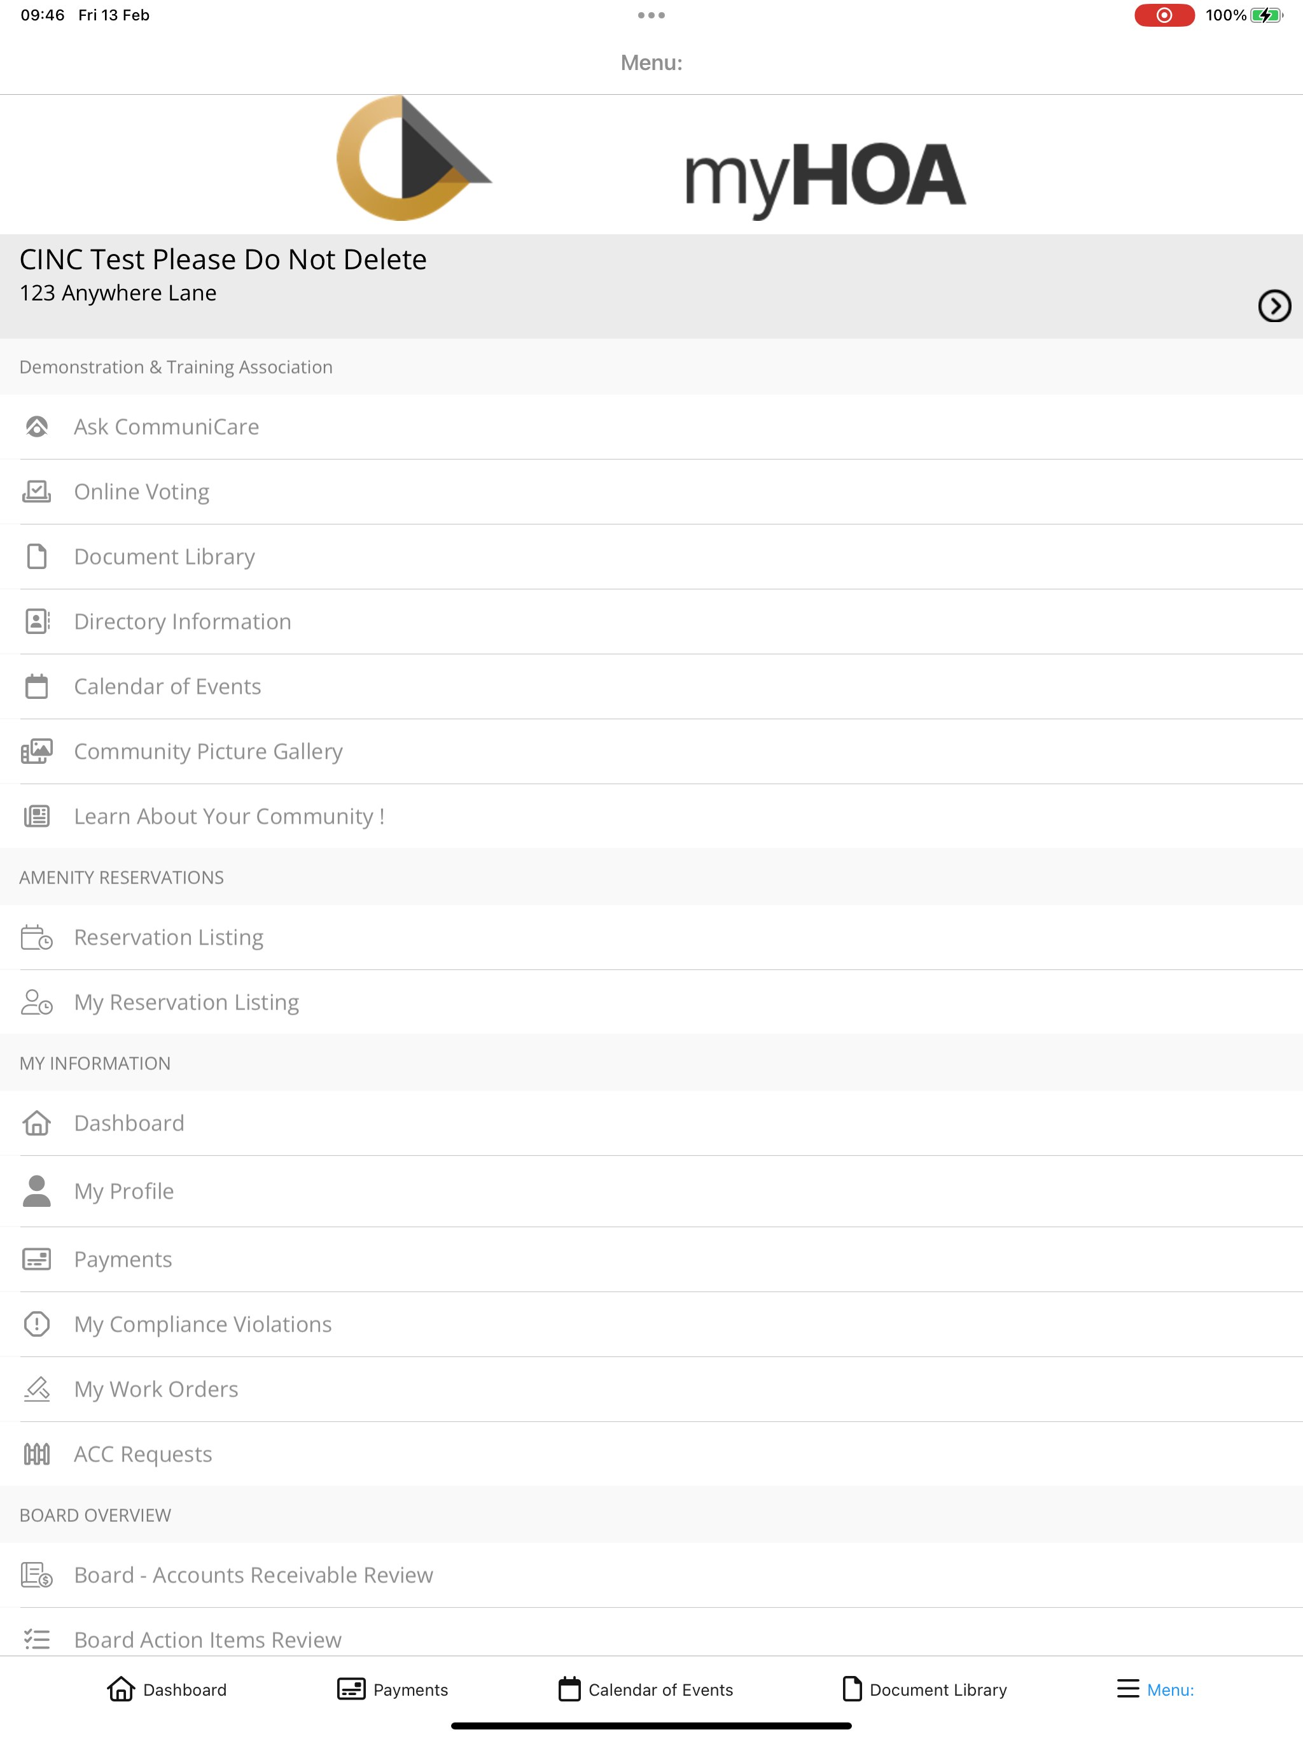
Task: Tap the Directory Information contact icon
Action: [x=37, y=621]
